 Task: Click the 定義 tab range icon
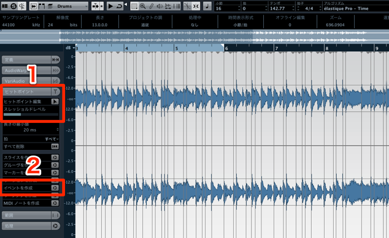(x=56, y=59)
